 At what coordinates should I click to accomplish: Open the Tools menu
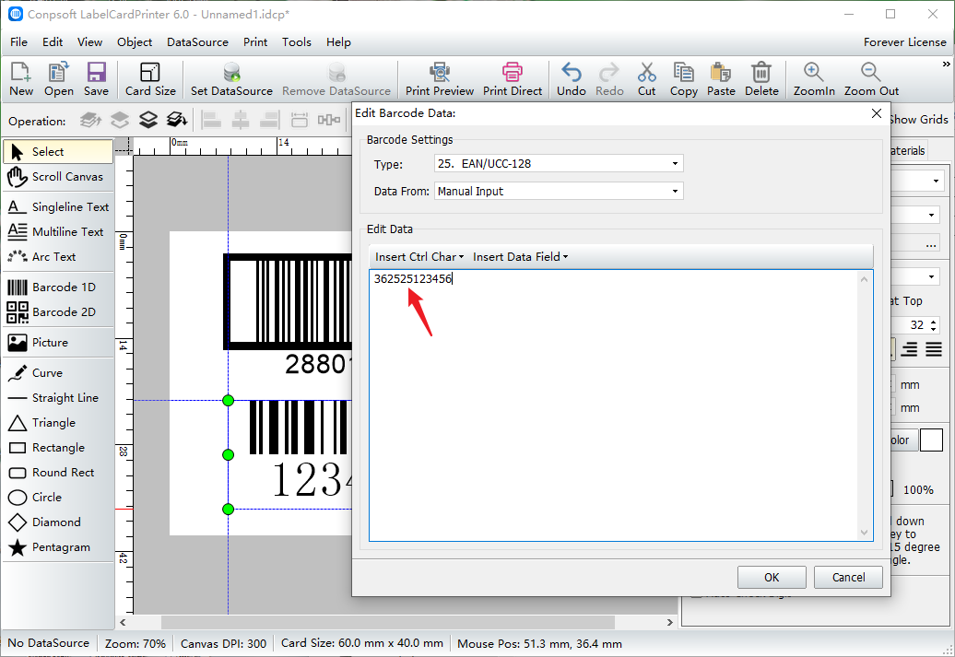click(297, 42)
